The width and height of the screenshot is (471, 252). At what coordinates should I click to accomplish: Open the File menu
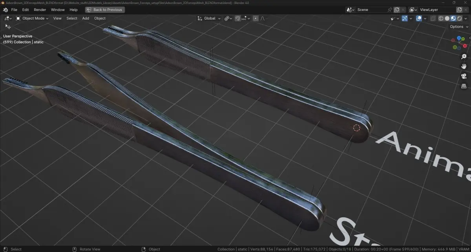[x=14, y=9]
